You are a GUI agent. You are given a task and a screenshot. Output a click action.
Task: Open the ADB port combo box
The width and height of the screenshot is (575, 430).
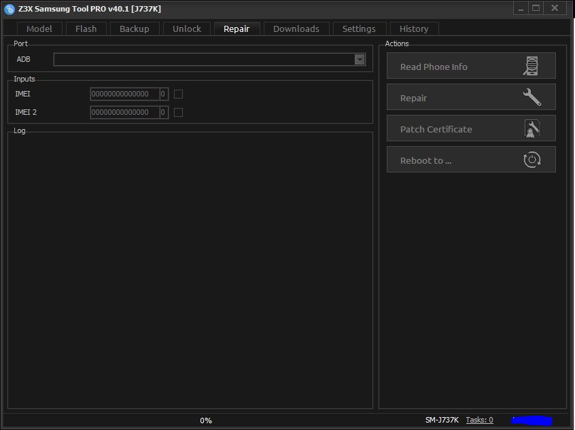tap(209, 59)
